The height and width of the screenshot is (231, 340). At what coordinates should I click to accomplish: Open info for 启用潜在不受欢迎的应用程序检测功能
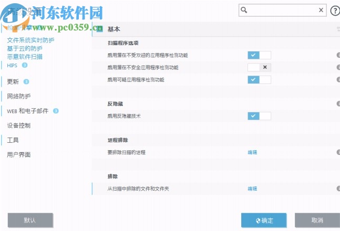click(338, 55)
